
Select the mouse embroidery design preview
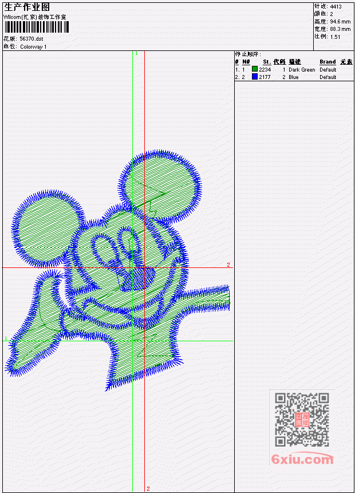117,270
